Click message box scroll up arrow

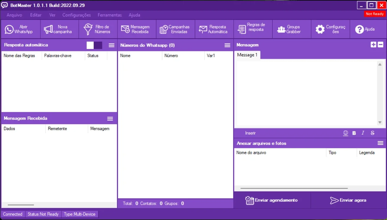pos(380,64)
